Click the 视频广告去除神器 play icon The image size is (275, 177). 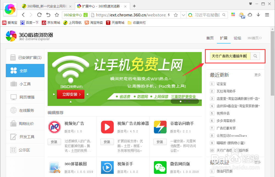tap(107, 127)
